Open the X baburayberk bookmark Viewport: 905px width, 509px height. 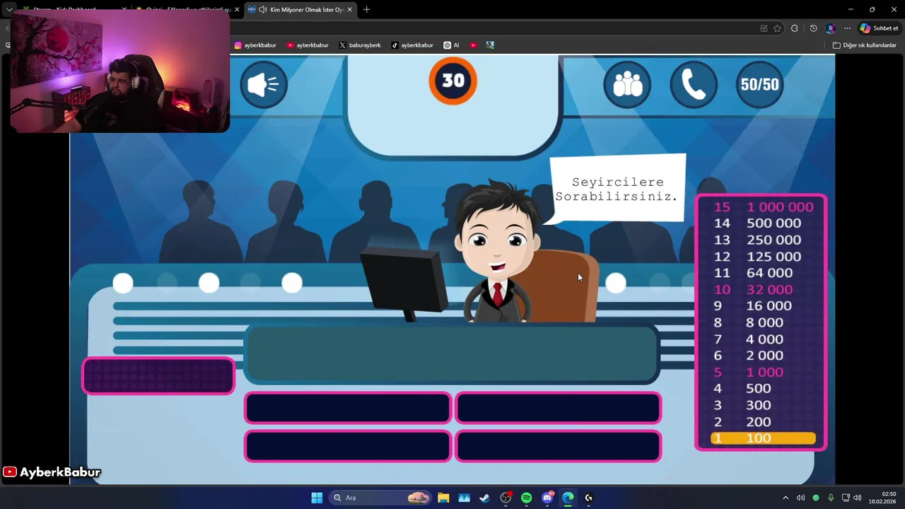360,45
